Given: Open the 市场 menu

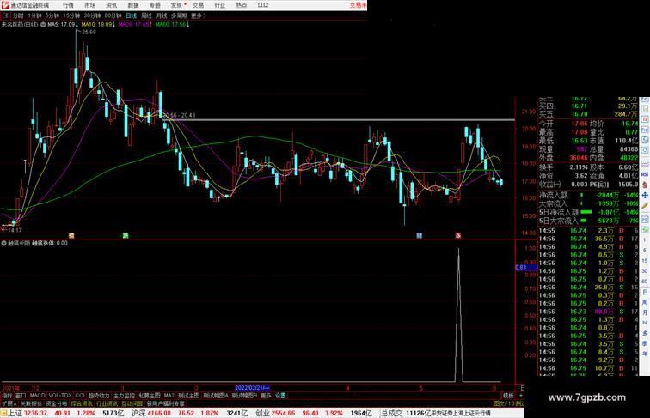Looking at the screenshot, I should (89, 5).
